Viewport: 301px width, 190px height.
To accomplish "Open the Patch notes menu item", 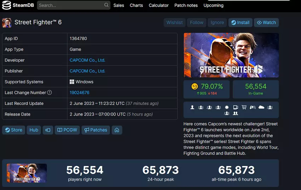I will pyautogui.click(x=186, y=5).
